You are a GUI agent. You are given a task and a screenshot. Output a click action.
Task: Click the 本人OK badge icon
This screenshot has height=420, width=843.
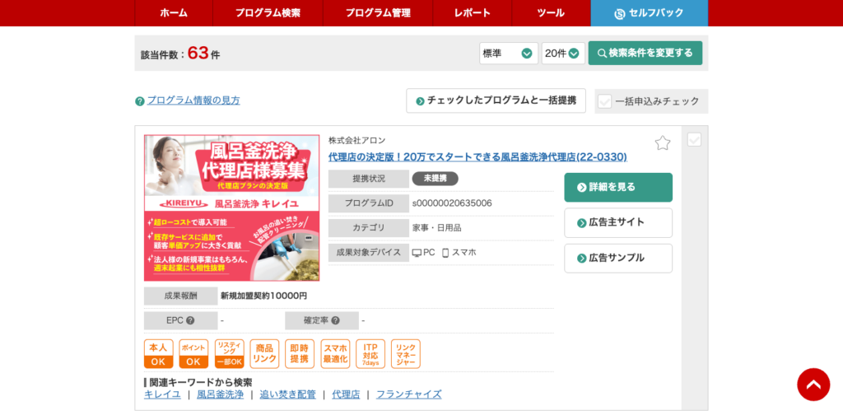click(x=158, y=354)
